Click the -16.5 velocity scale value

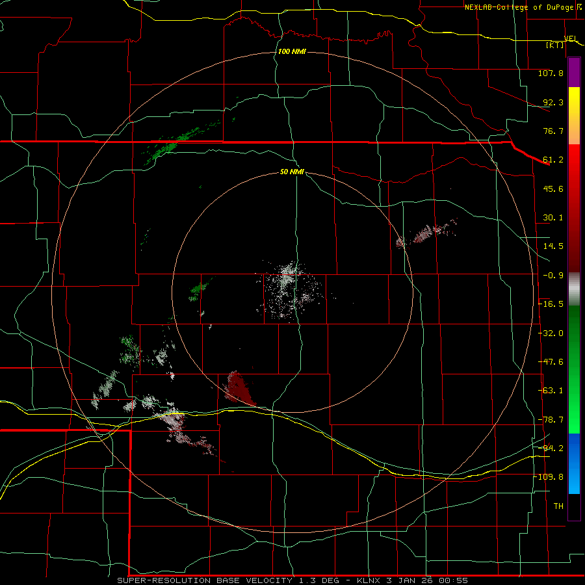[x=551, y=304]
